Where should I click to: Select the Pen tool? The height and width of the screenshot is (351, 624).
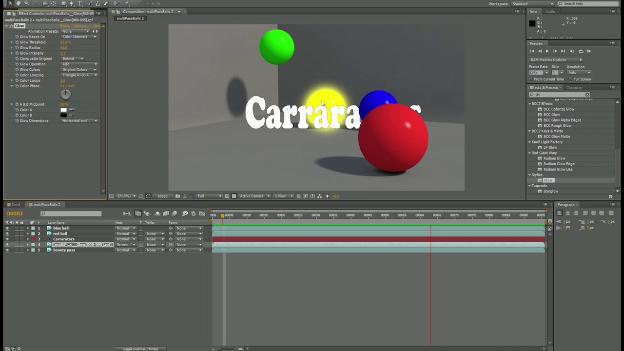tap(72, 3)
